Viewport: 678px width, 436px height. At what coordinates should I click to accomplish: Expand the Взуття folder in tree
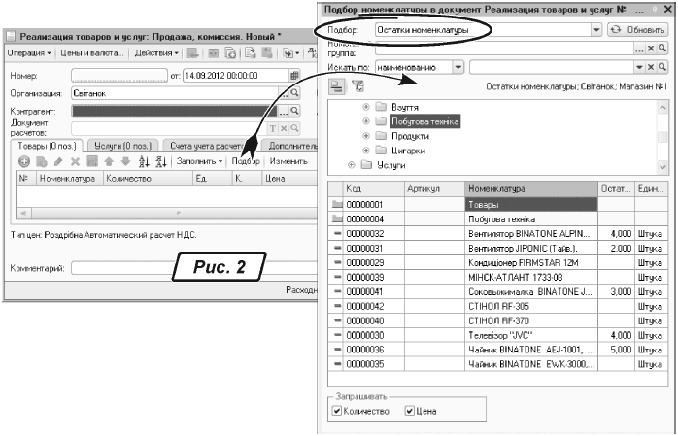(x=366, y=107)
